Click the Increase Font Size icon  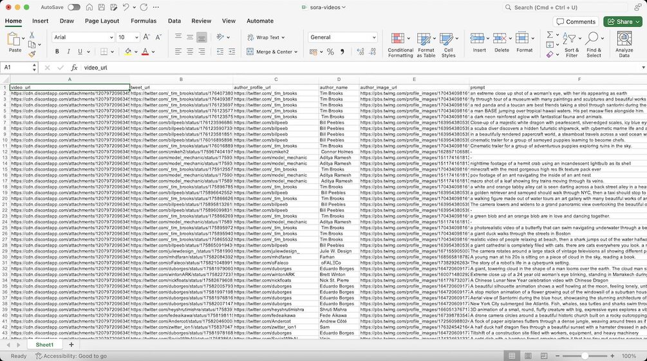pyautogui.click(x=147, y=37)
